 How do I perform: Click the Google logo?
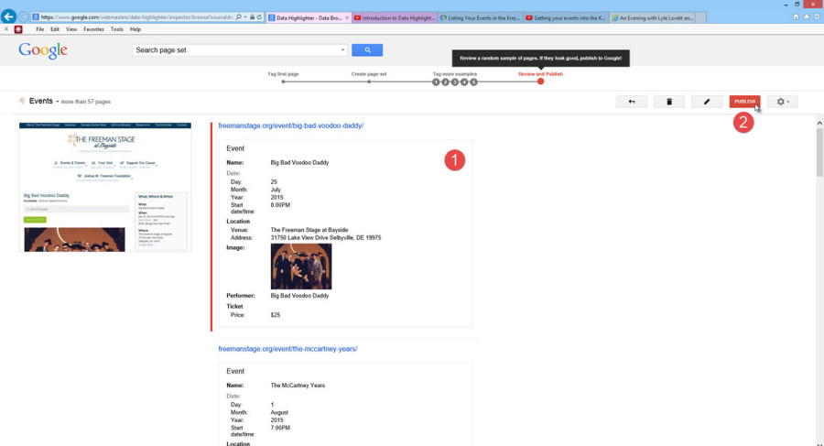click(x=43, y=50)
